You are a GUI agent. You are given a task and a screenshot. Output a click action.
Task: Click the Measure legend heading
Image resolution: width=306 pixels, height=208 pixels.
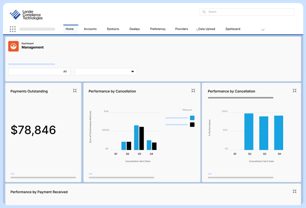point(187,110)
